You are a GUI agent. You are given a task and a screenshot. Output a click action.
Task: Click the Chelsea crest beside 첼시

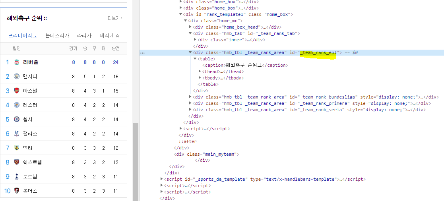(17, 120)
